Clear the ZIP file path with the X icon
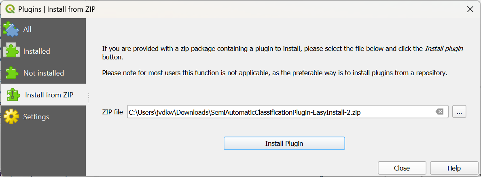 pos(439,112)
